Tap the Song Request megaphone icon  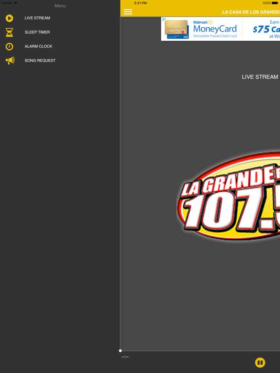(10, 61)
